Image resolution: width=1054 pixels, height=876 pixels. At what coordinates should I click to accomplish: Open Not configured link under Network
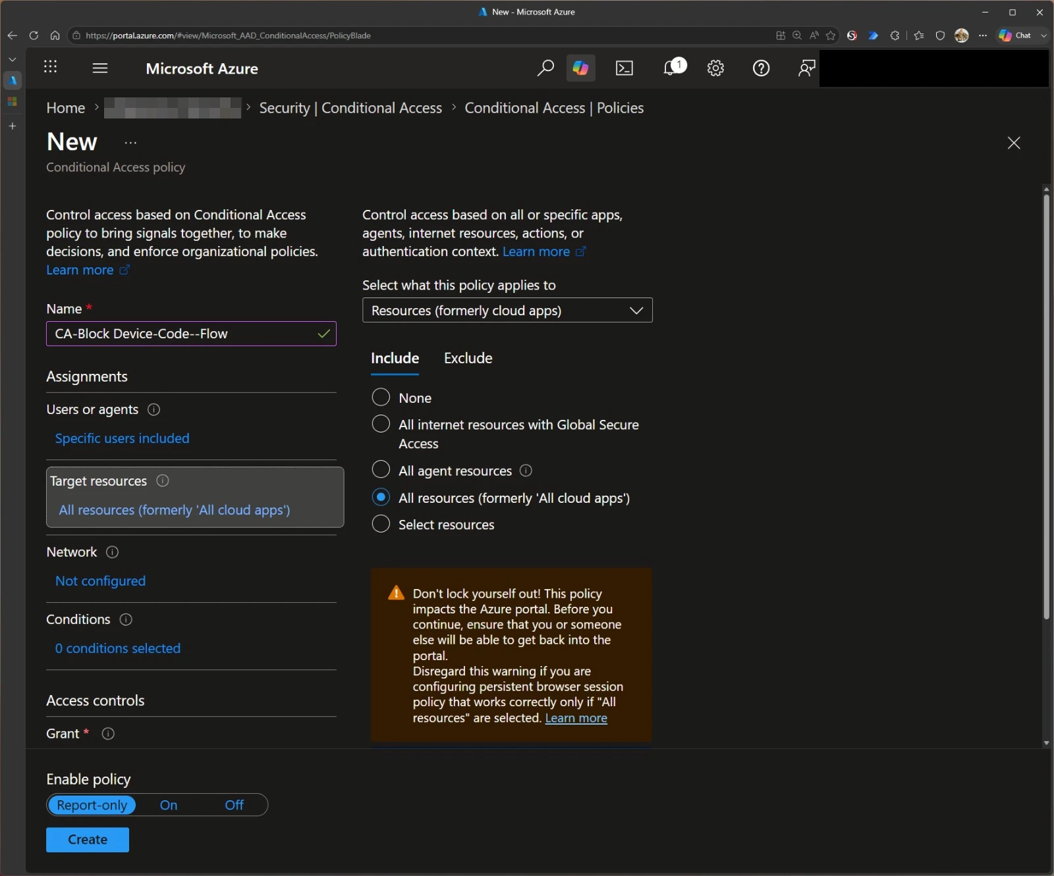tap(100, 581)
